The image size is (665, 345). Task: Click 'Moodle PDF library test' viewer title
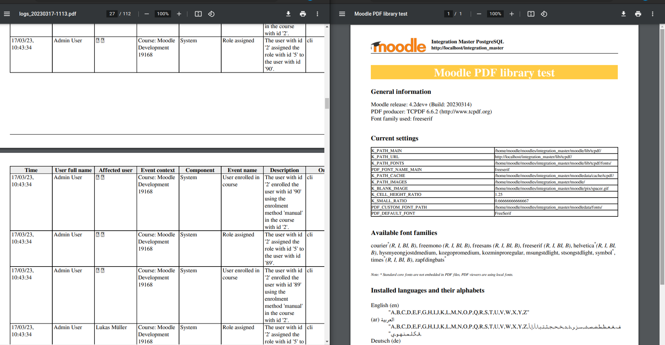[381, 14]
